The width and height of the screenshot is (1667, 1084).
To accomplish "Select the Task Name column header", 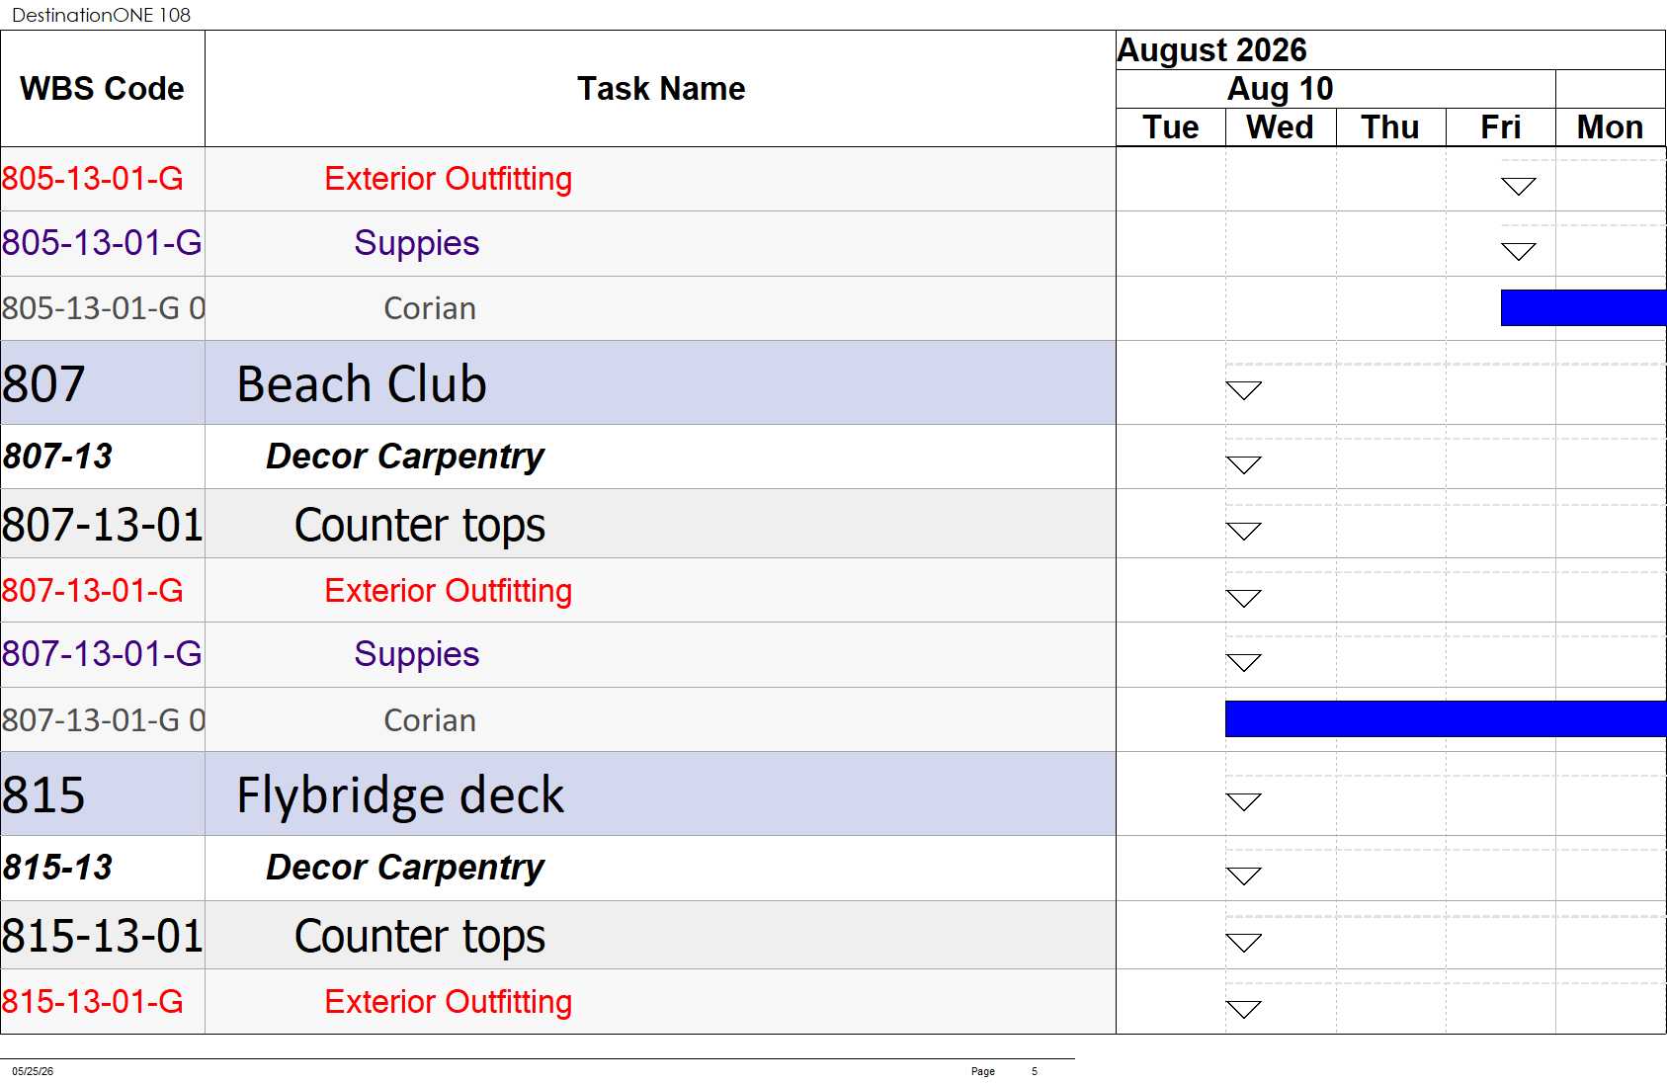I will [x=660, y=89].
